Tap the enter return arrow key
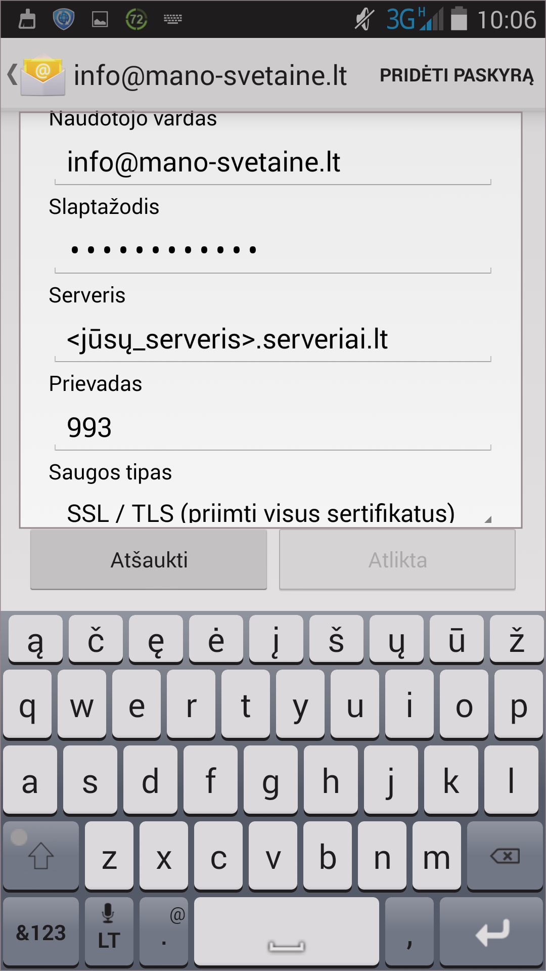546x971 pixels. [491, 931]
